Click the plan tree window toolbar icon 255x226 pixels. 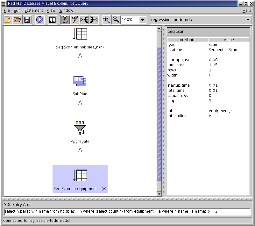click(52, 20)
